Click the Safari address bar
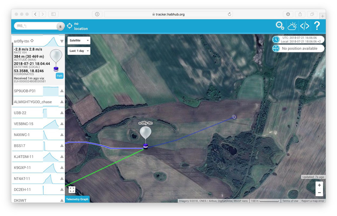Image resolution: width=337 pixels, height=216 pixels. pos(168,14)
